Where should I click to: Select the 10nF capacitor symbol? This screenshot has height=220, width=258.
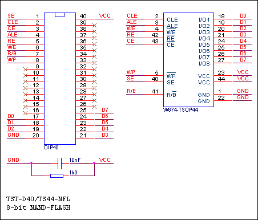pos(60,163)
